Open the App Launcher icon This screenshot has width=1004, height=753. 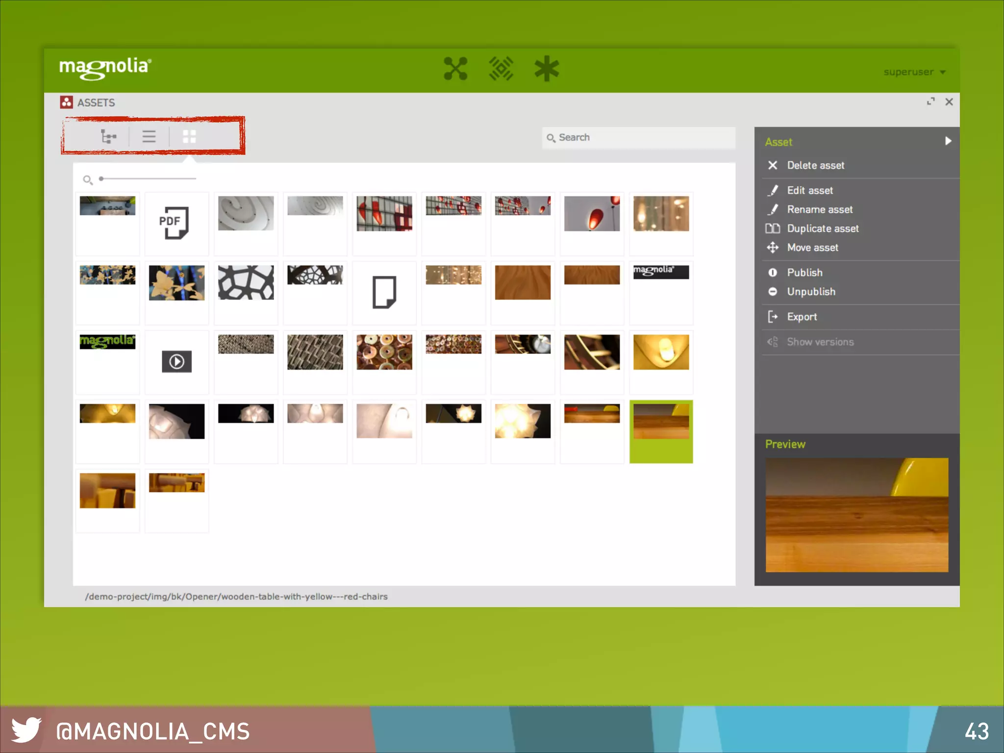[455, 69]
